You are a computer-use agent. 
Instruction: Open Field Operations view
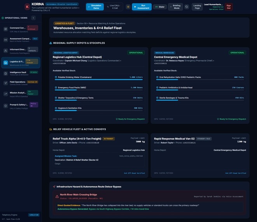(21, 83)
